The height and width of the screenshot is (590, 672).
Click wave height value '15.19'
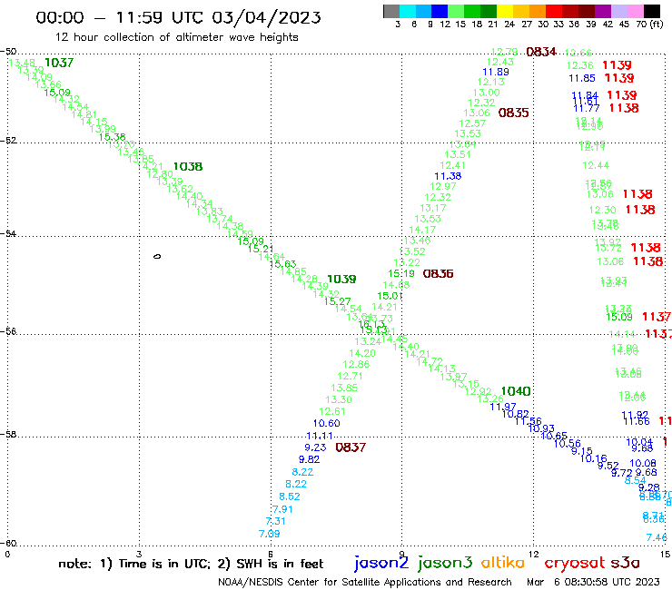click(x=401, y=274)
